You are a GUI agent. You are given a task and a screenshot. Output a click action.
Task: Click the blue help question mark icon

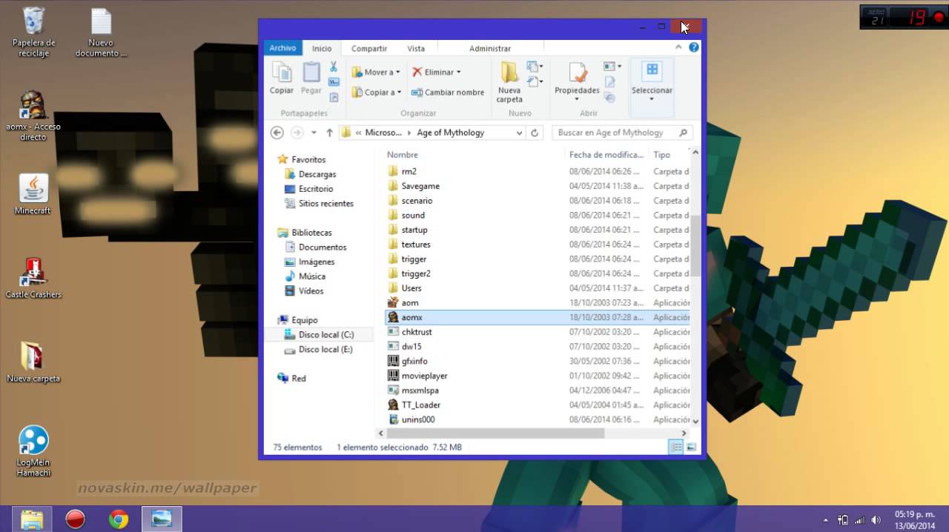[x=694, y=47]
